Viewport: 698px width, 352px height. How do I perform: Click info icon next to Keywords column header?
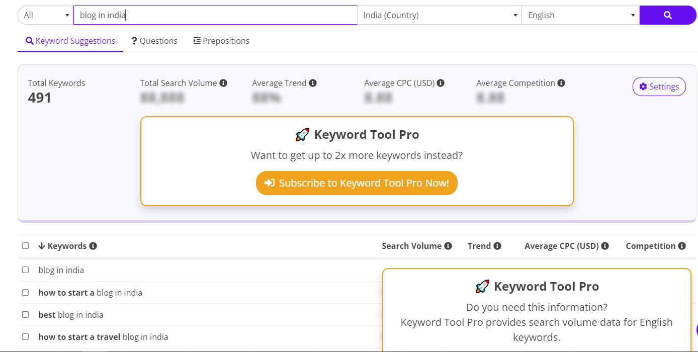point(93,246)
